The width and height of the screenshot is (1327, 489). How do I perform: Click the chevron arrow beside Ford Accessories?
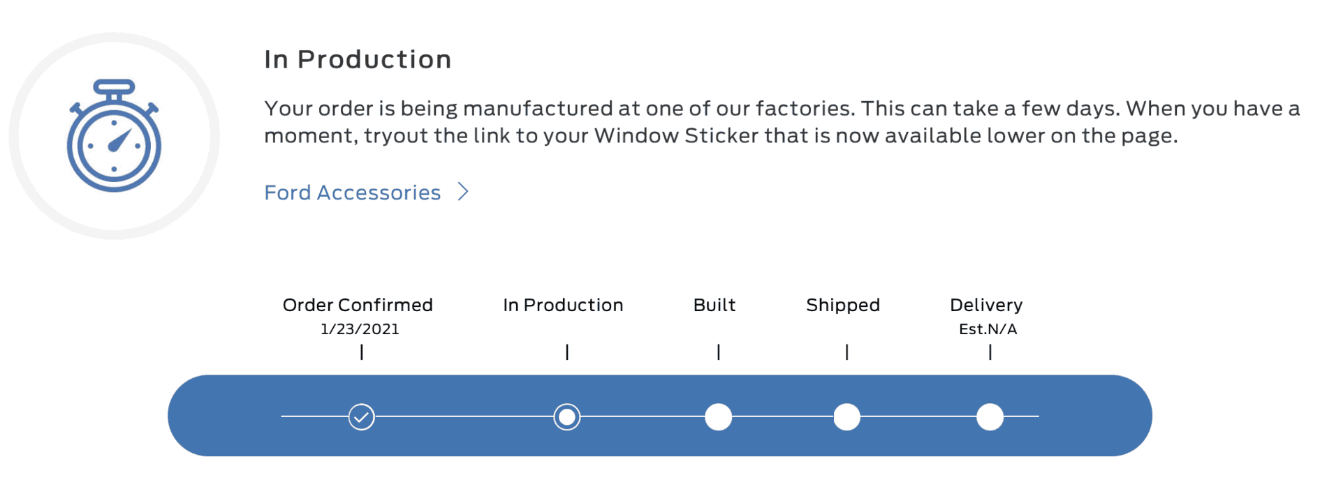(463, 192)
